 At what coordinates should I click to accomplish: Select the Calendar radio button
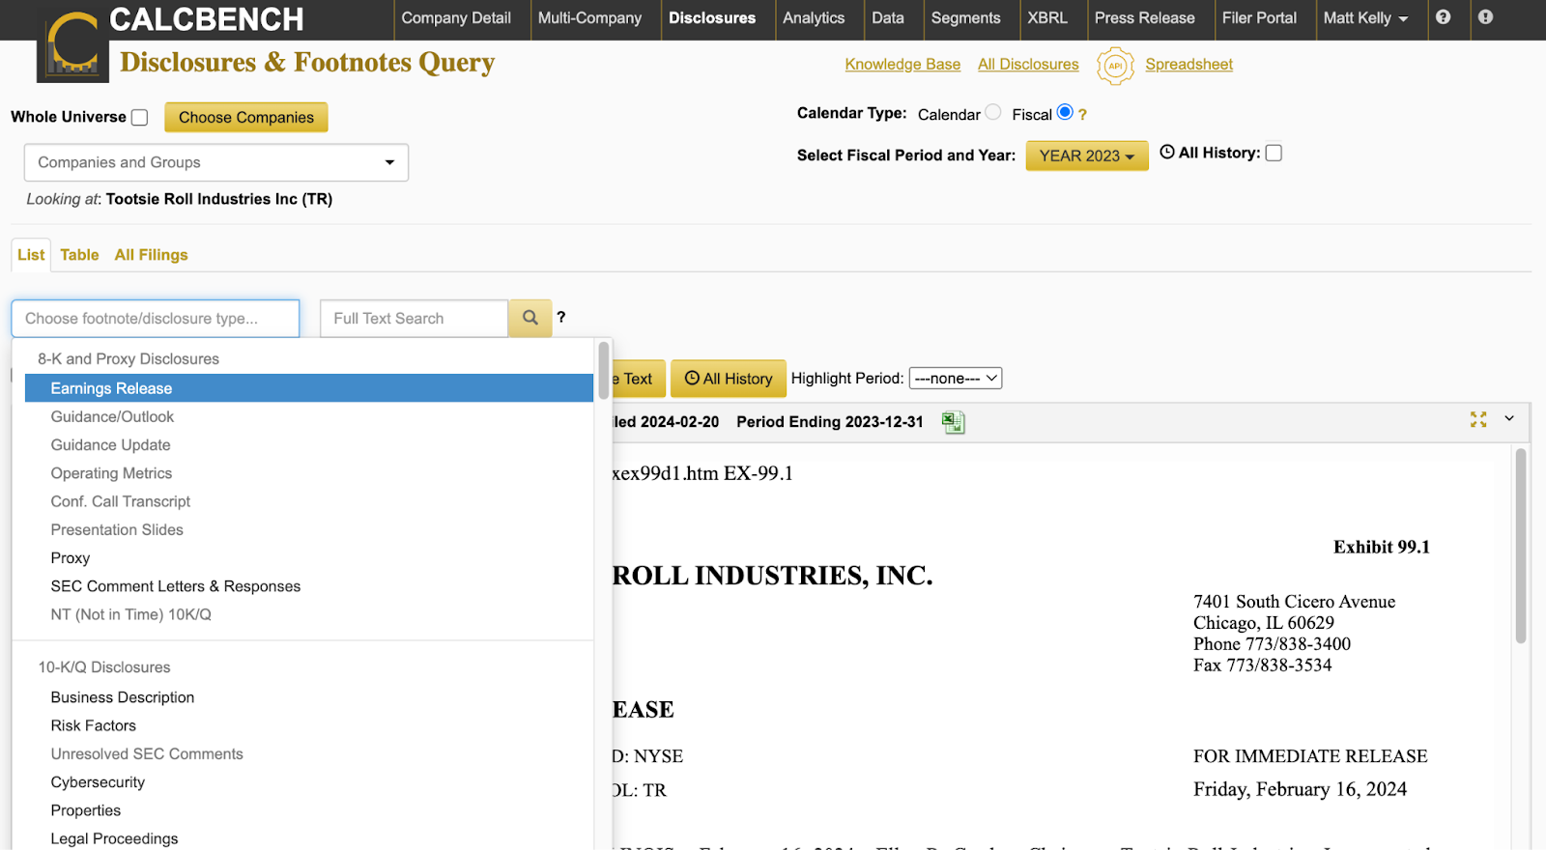click(993, 112)
